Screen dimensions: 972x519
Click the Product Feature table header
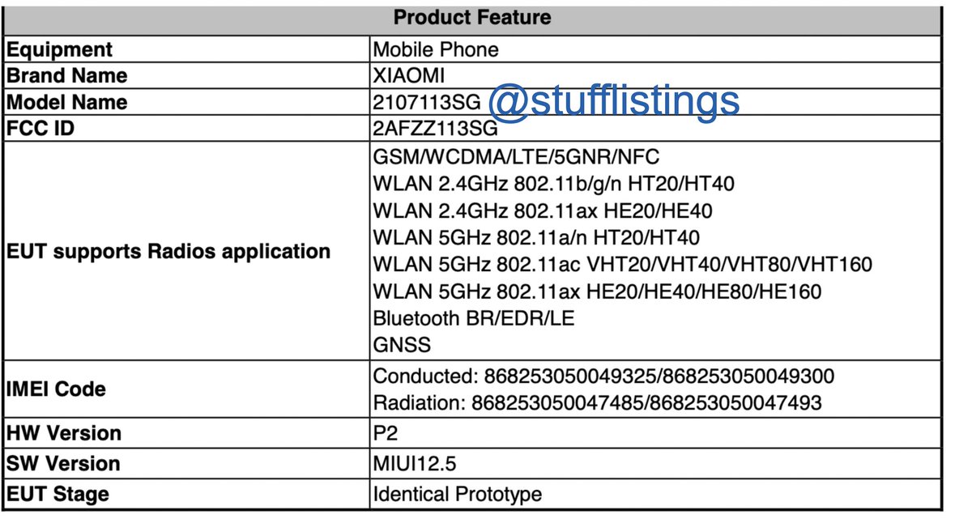click(473, 17)
